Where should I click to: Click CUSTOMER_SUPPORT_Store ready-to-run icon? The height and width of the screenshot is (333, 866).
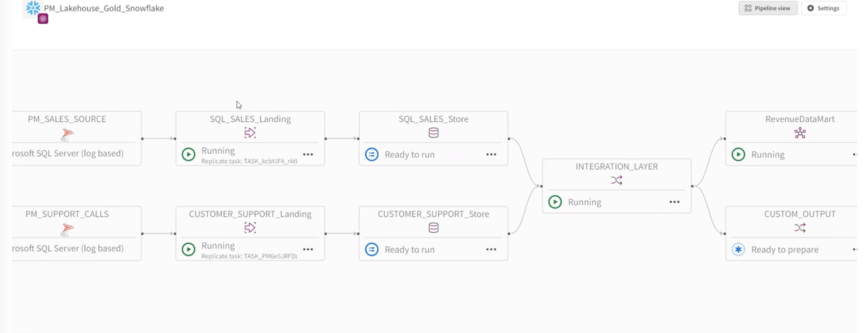point(372,249)
